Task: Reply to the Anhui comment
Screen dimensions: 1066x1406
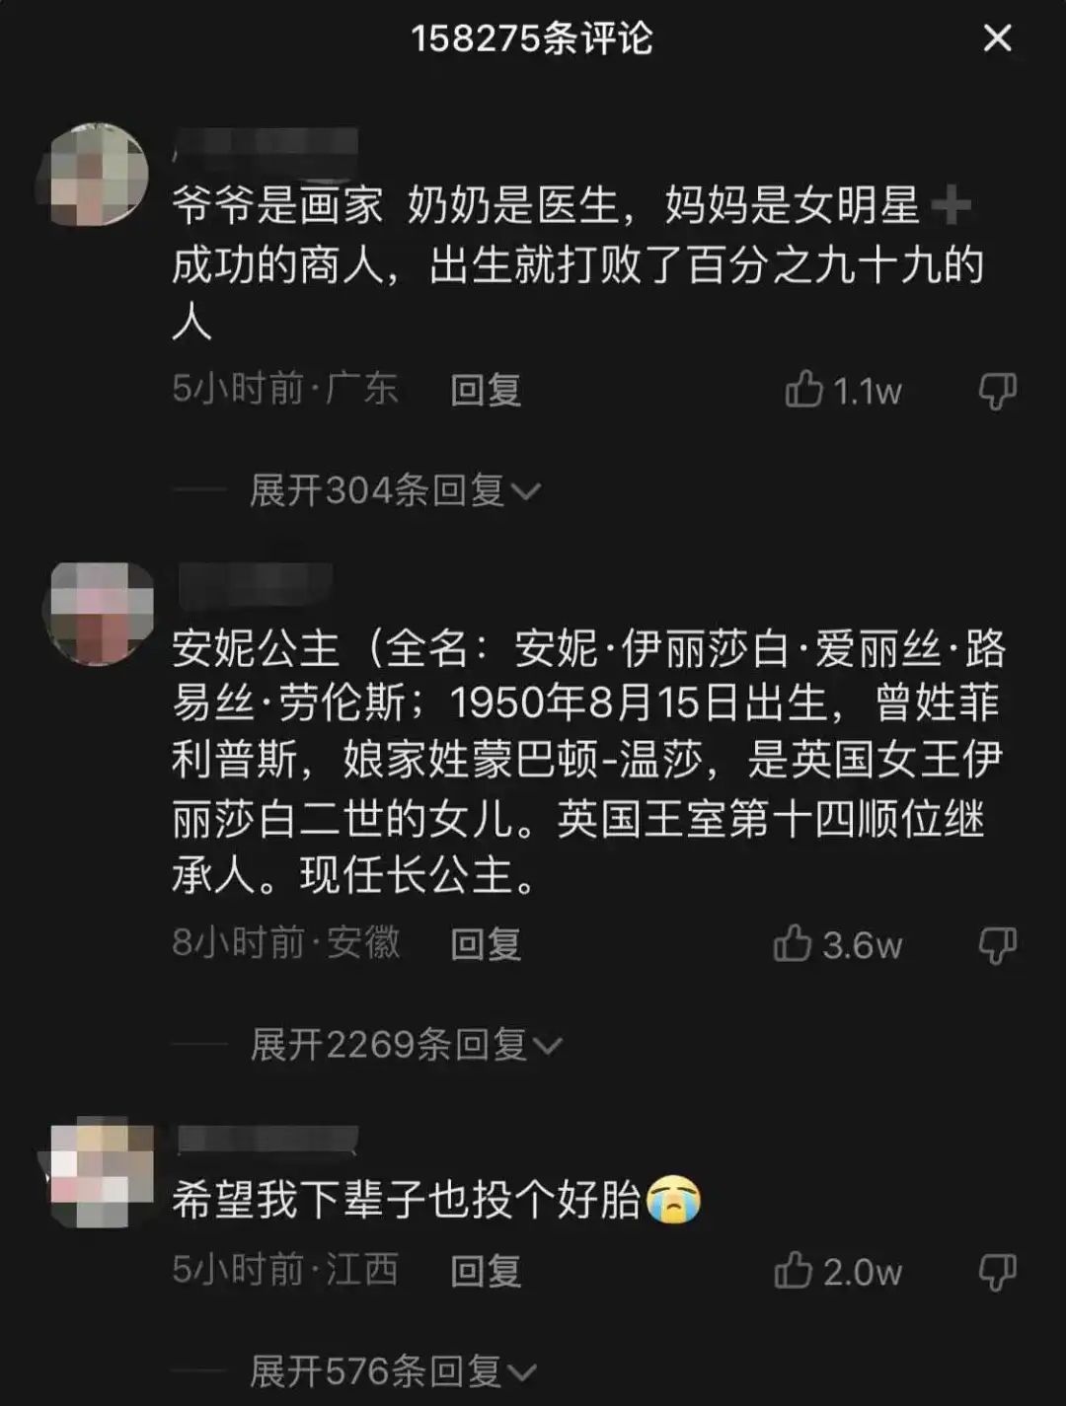Action: (x=486, y=944)
